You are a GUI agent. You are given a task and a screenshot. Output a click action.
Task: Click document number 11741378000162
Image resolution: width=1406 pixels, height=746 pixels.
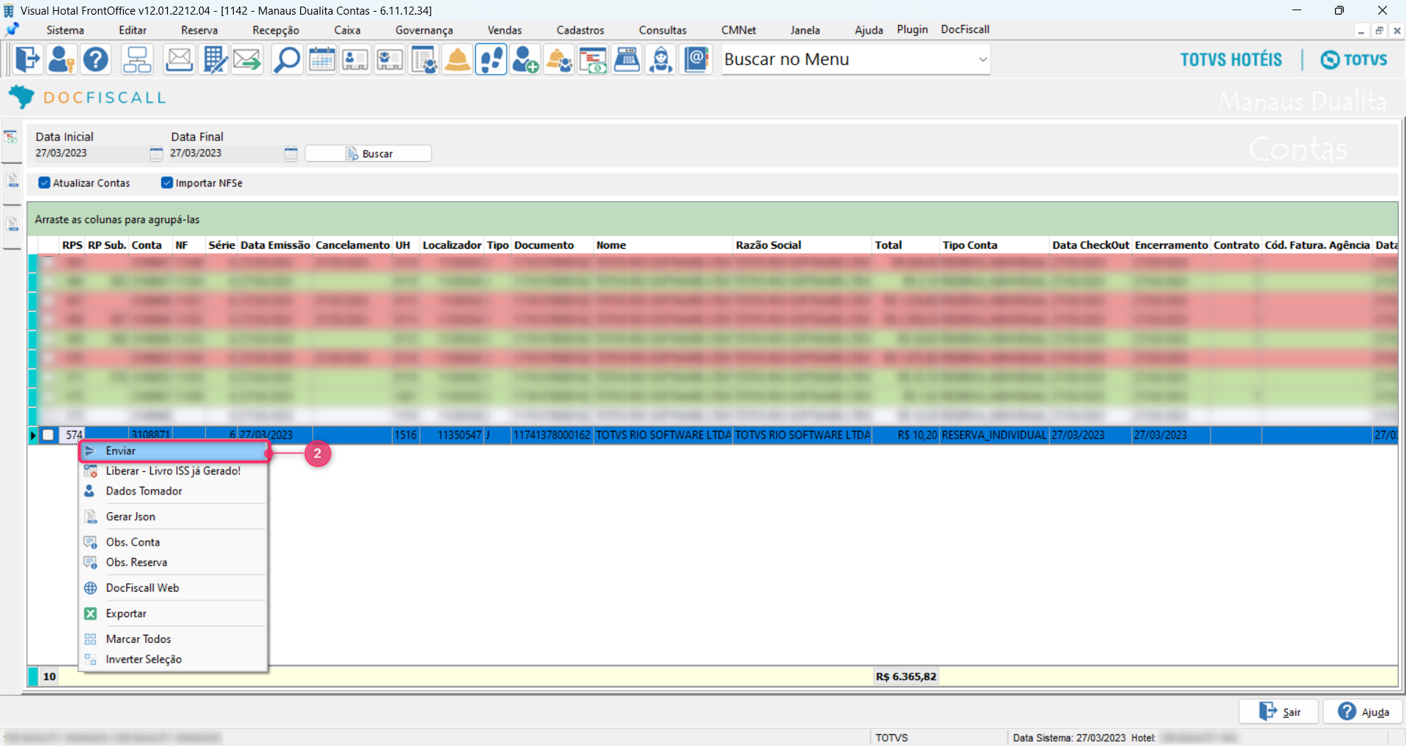tap(552, 435)
